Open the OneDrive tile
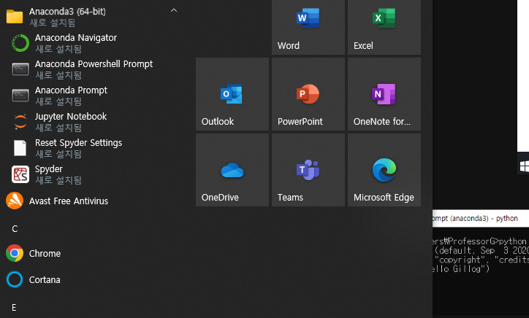Image resolution: width=529 pixels, height=318 pixels. (232, 170)
